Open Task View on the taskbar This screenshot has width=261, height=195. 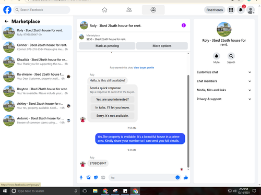[85, 191]
